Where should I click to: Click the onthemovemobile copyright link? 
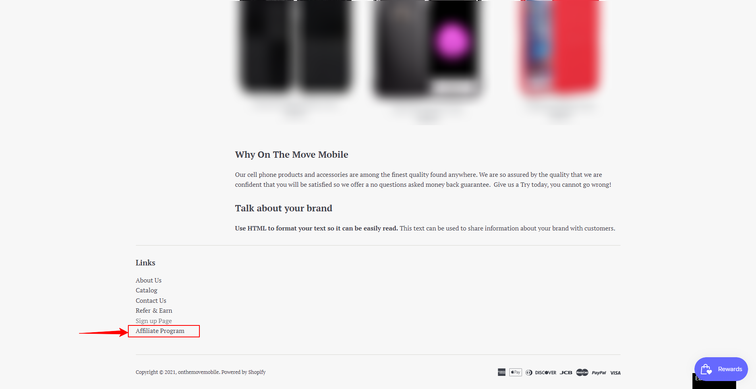(x=198, y=372)
